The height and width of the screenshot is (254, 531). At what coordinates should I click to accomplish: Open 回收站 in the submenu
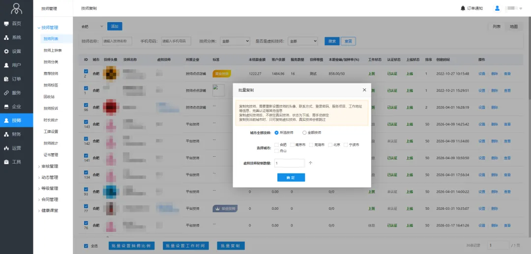49,97
